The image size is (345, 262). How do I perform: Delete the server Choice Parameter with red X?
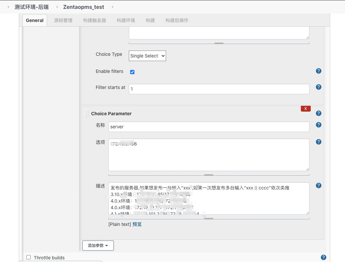tap(305, 109)
